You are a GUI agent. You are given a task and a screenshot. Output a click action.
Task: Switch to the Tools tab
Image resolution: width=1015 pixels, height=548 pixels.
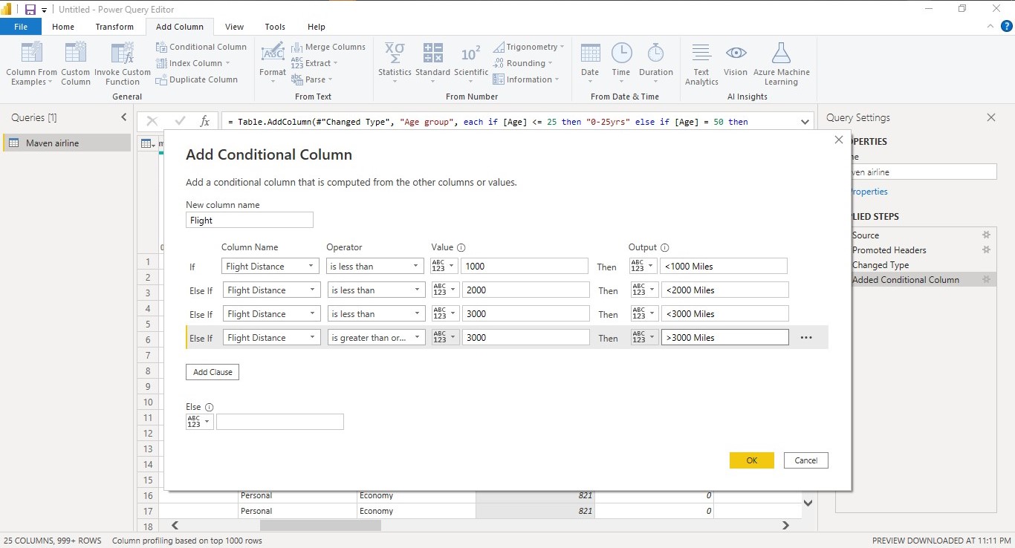point(275,27)
